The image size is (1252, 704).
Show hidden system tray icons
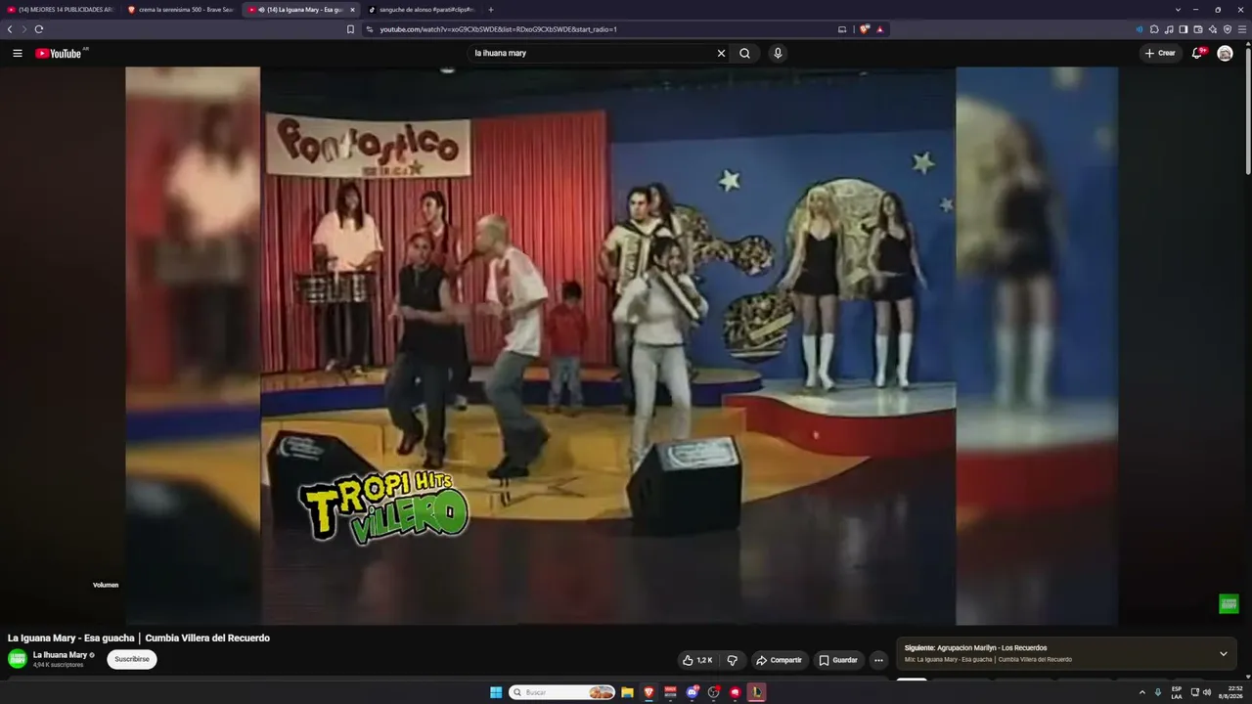[x=1142, y=692]
